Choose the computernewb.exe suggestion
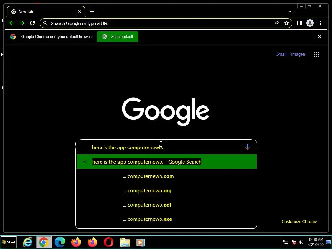The image size is (332, 249). coord(166,219)
